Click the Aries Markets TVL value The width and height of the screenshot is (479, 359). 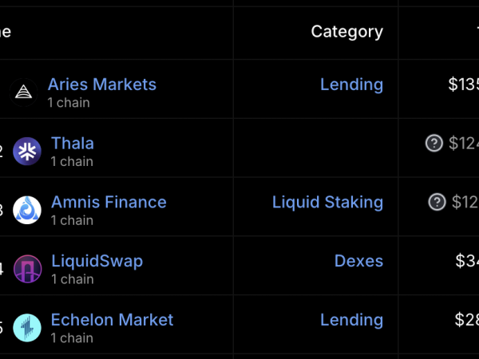[463, 85]
